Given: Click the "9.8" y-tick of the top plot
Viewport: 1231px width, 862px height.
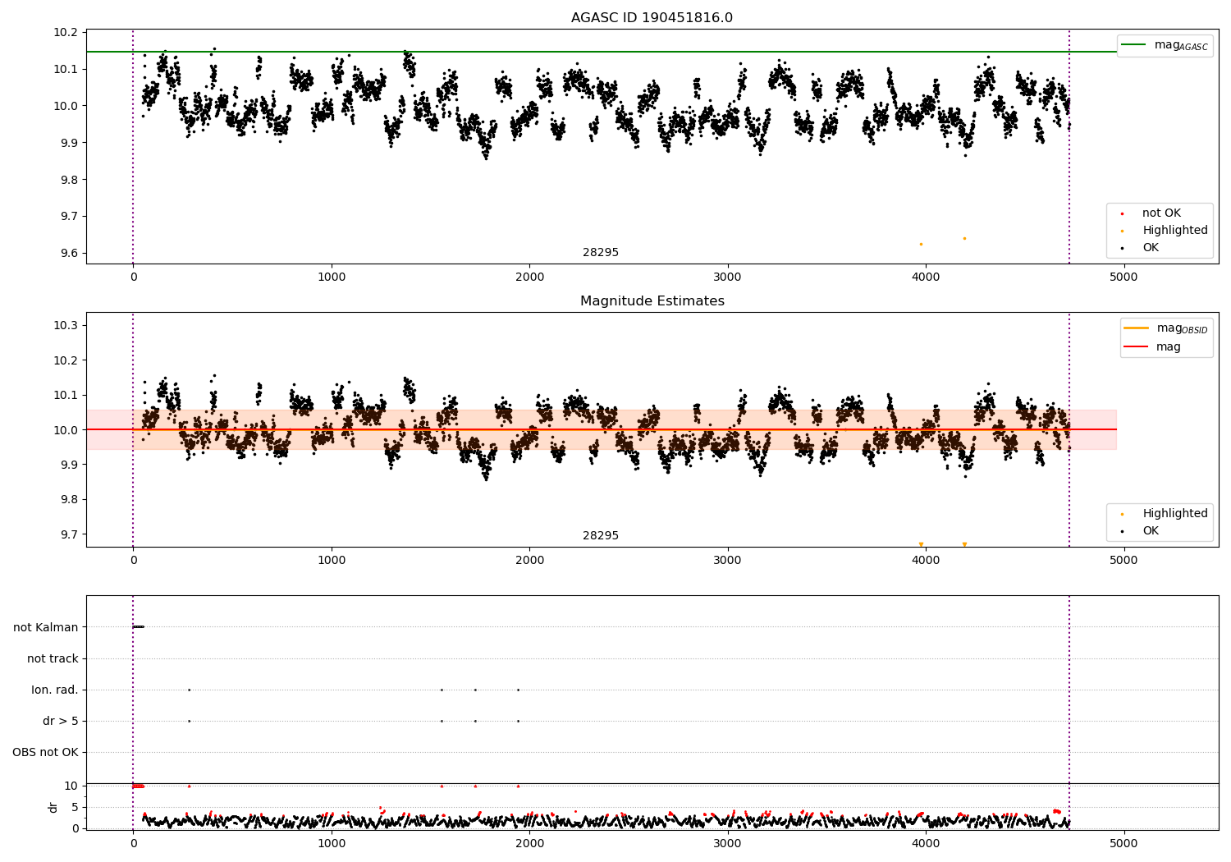Looking at the screenshot, I should click(x=69, y=180).
